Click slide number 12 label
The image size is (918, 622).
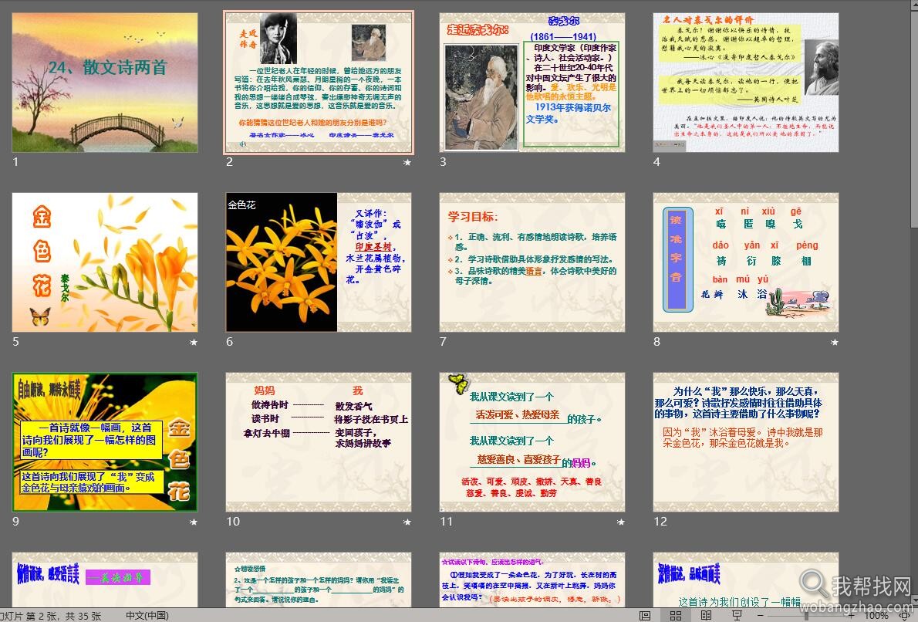pyautogui.click(x=660, y=521)
